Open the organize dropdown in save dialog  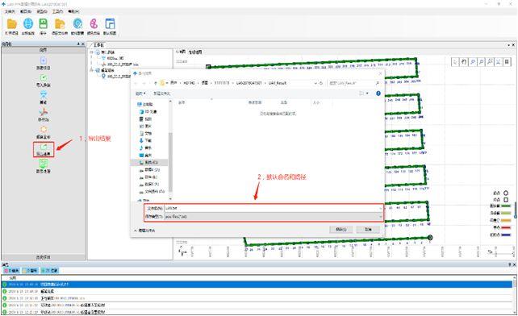click(140, 94)
